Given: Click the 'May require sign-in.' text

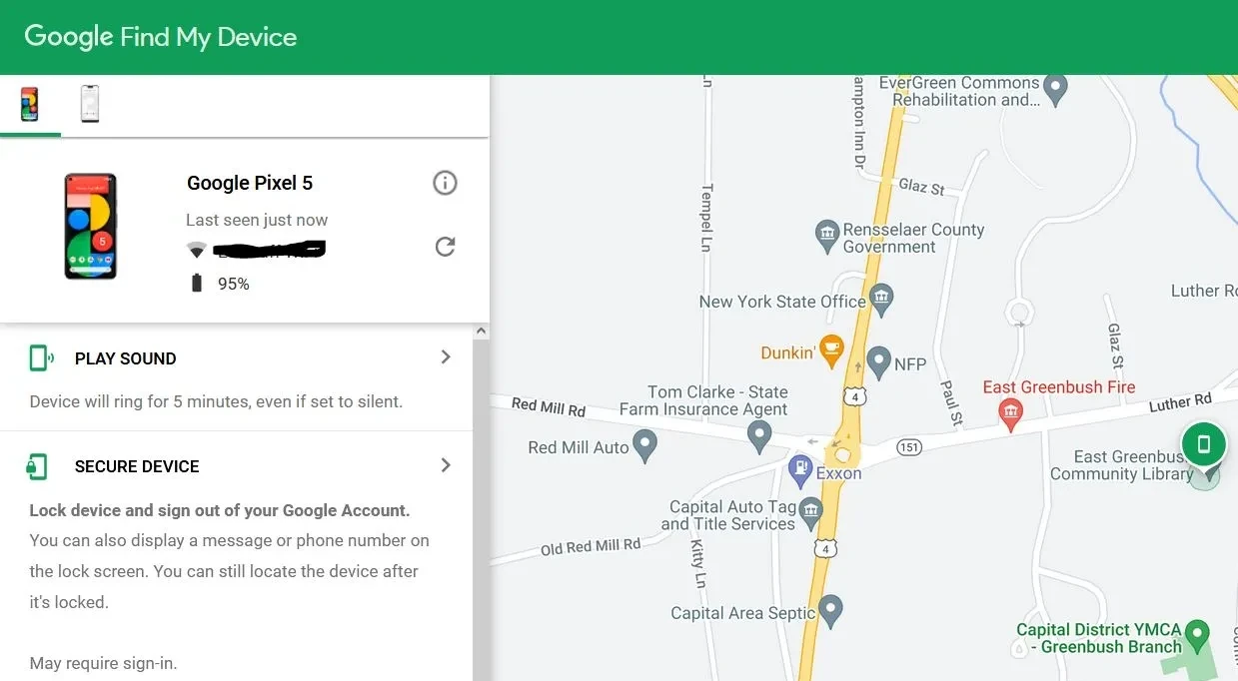Looking at the screenshot, I should (x=103, y=663).
